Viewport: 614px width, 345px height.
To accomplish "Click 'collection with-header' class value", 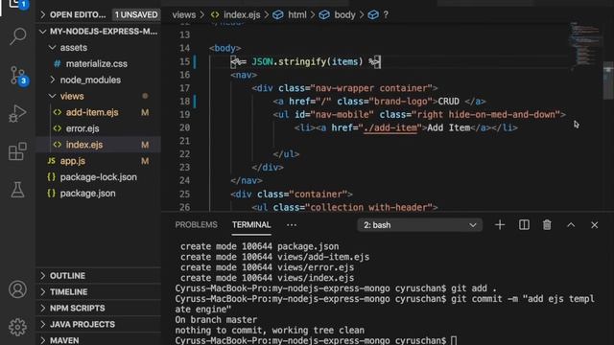I will tap(368, 207).
